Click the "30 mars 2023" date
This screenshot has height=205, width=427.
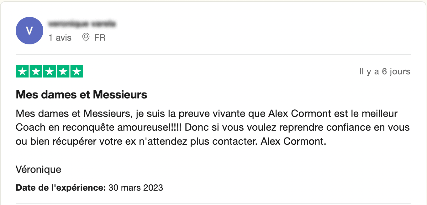(x=136, y=188)
